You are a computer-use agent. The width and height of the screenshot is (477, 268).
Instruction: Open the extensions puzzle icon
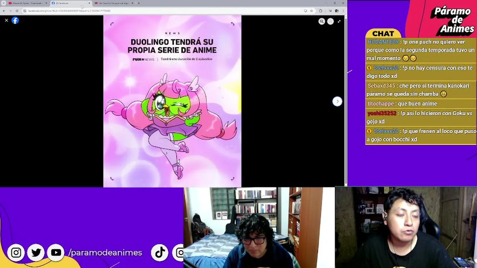pyautogui.click(x=320, y=11)
